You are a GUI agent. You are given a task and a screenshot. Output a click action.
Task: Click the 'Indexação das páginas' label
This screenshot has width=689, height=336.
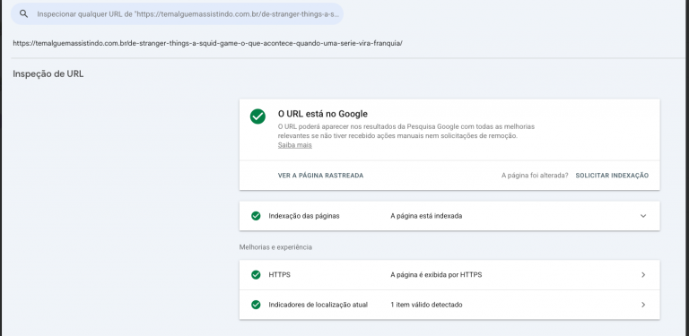pos(304,216)
